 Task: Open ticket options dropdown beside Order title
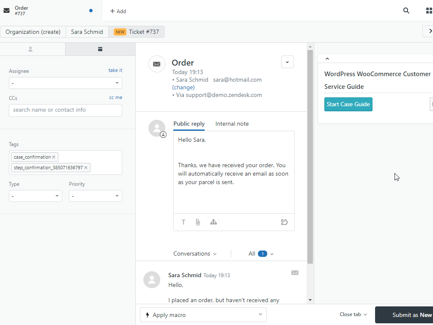pyautogui.click(x=288, y=62)
